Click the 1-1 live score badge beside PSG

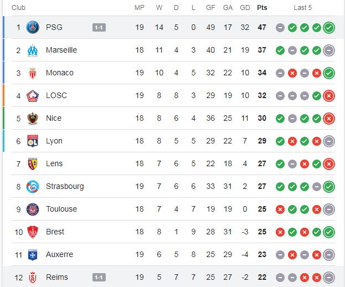pos(99,28)
